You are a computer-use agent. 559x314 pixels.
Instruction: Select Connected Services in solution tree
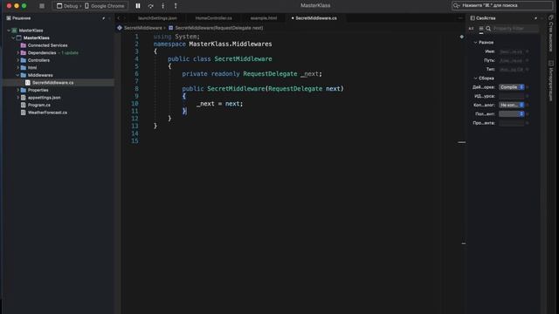pos(47,45)
